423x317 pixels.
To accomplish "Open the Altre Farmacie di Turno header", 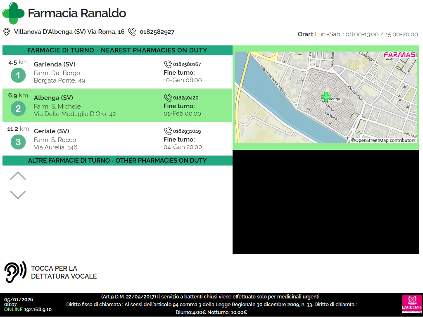I will (x=117, y=161).
